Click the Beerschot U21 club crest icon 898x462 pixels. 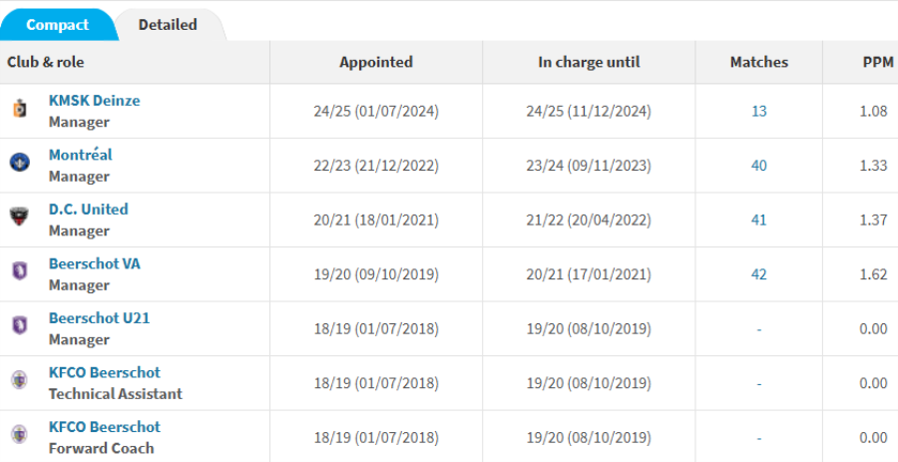(20, 327)
